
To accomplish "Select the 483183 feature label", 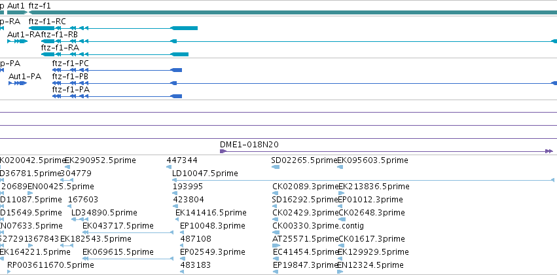I will (196, 265).
